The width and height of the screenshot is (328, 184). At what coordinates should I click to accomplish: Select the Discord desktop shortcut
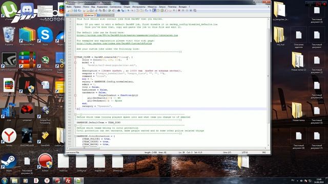pos(27,10)
